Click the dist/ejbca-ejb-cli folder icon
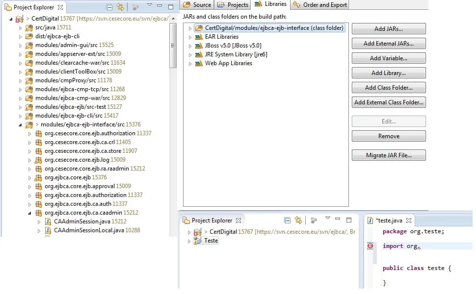The image size is (476, 294). click(29, 36)
